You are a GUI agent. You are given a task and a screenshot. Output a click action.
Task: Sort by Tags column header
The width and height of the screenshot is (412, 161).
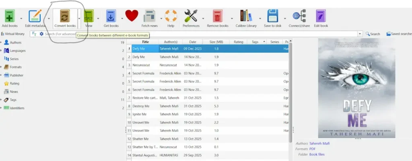coord(257,42)
